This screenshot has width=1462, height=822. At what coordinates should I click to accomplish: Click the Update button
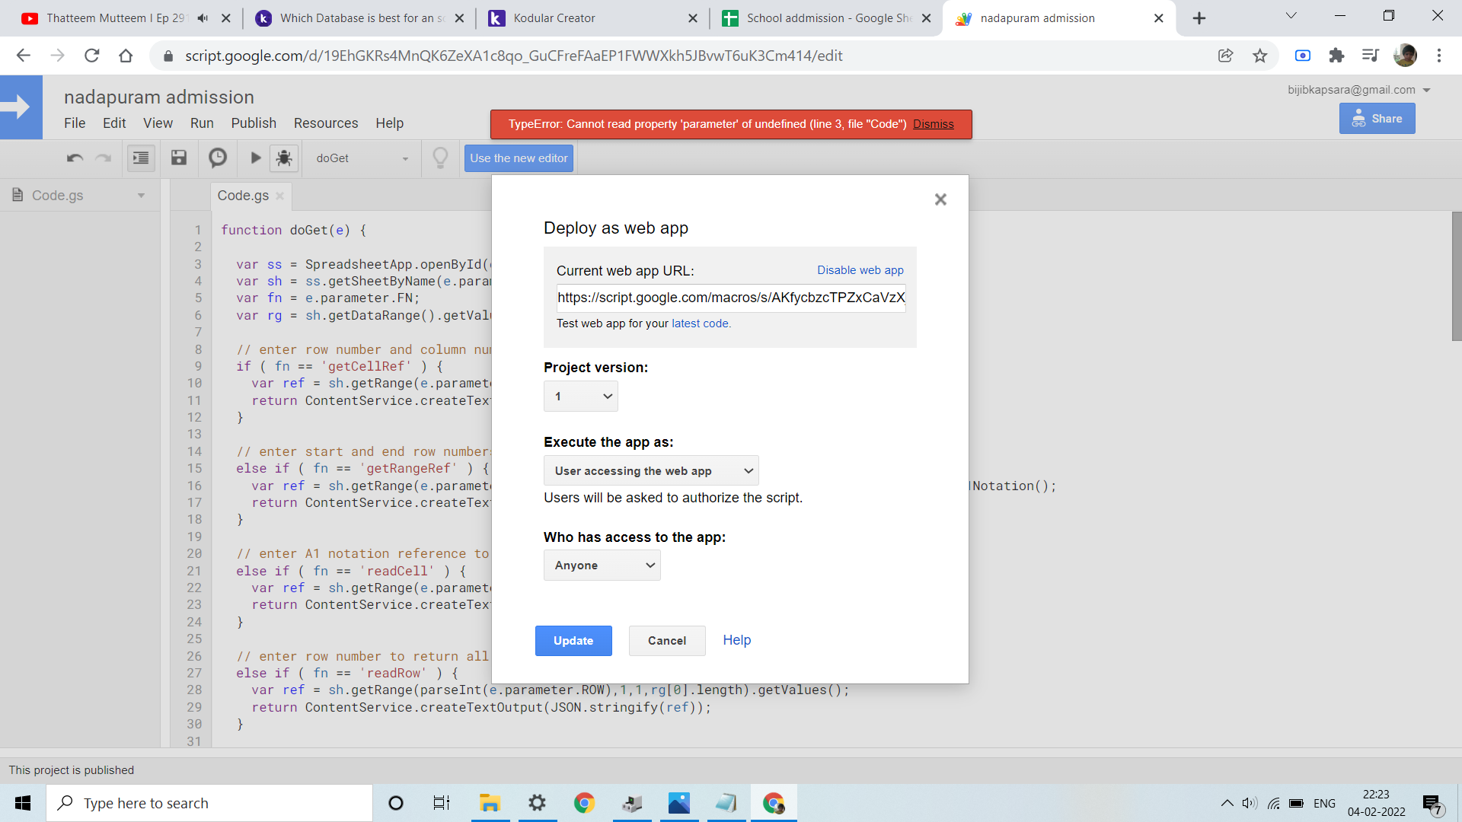click(573, 641)
